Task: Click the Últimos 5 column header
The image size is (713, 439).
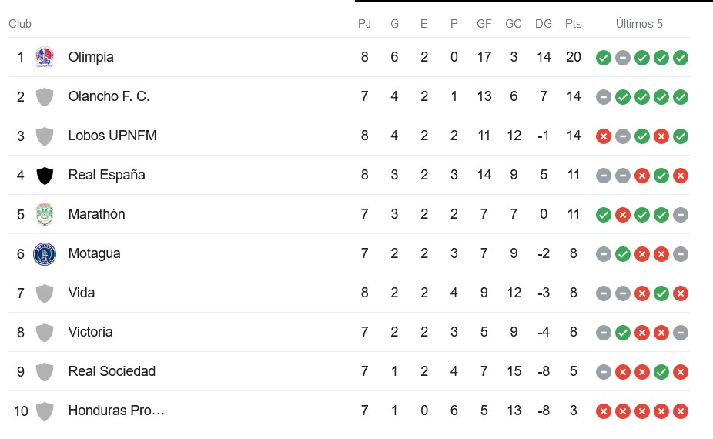Action: 639,24
